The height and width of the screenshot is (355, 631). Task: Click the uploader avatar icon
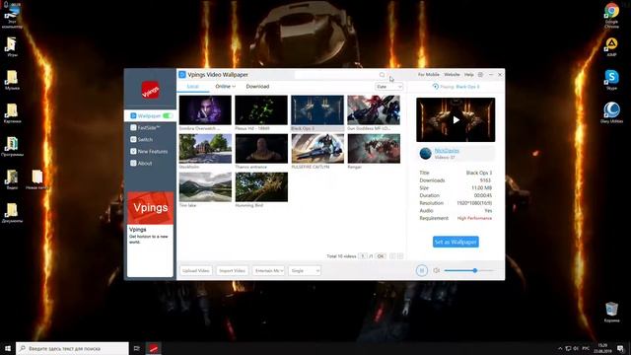pos(425,154)
